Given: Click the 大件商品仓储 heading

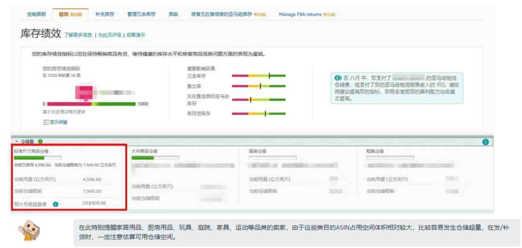Looking at the screenshot, I should point(144,151).
